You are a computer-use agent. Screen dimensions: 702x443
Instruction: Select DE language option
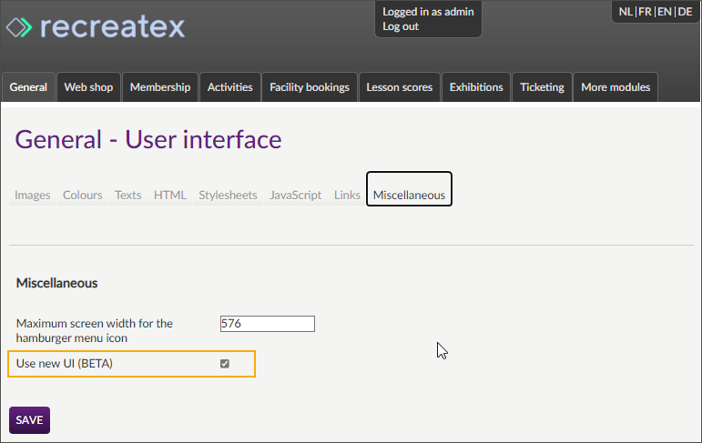[x=685, y=12]
